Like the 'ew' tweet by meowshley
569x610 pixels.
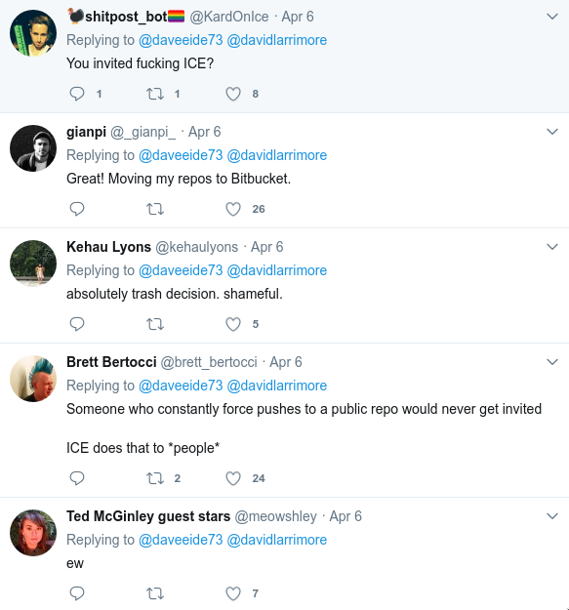coord(233,593)
